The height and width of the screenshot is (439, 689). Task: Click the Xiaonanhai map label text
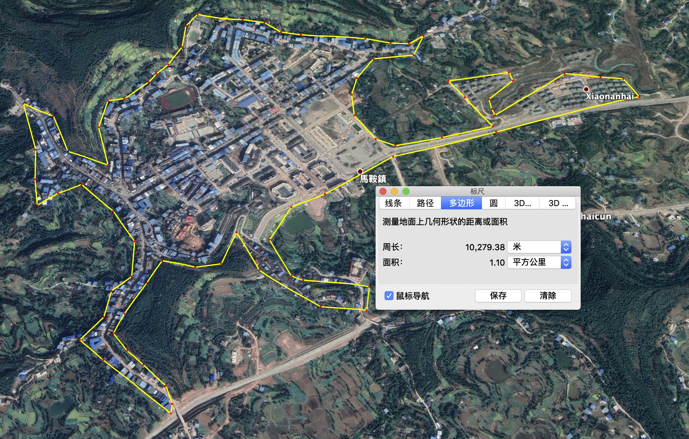coord(610,96)
